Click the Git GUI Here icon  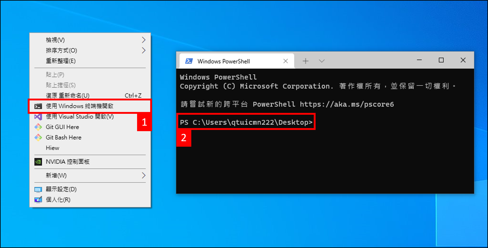pyautogui.click(x=38, y=127)
